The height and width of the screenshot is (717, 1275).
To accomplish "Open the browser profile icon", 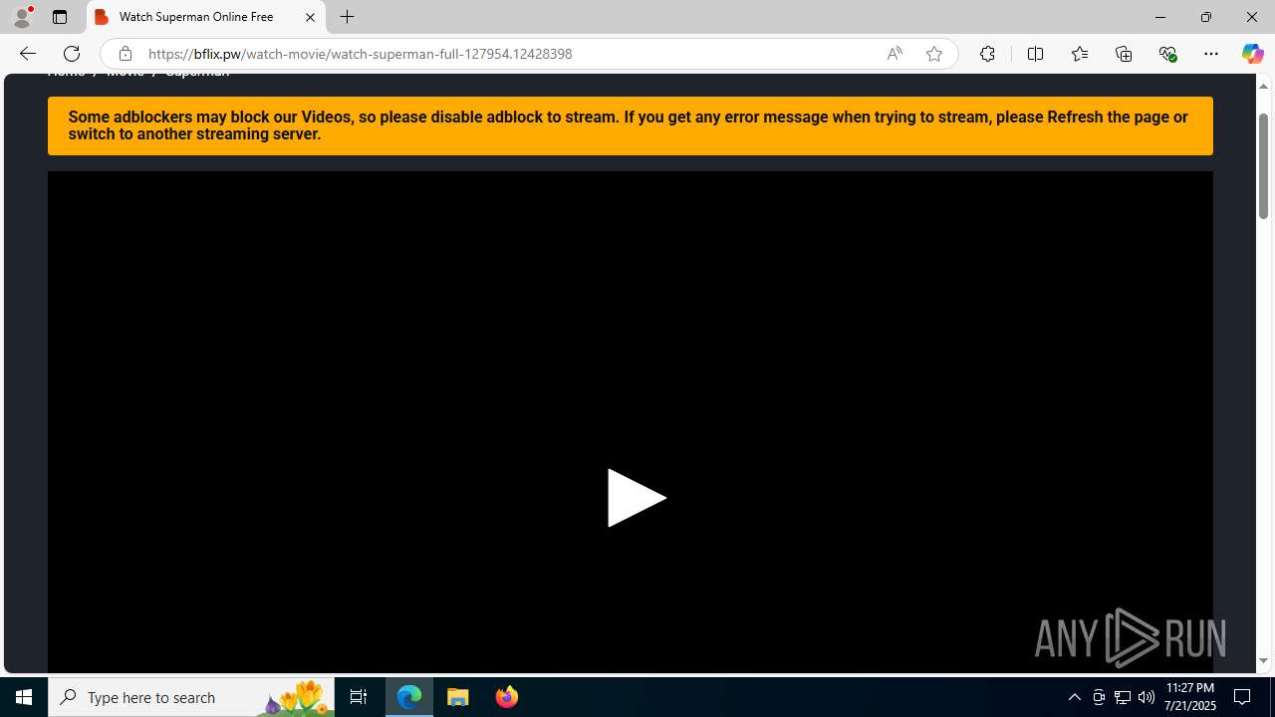I will [22, 17].
